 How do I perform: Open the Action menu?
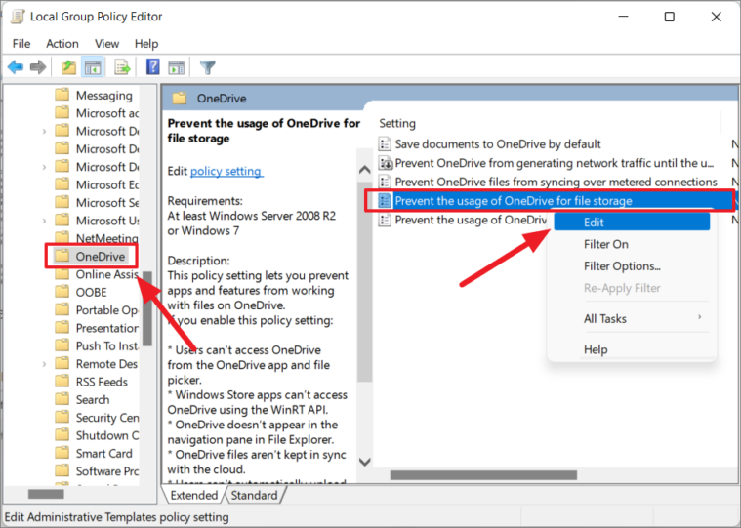(62, 44)
